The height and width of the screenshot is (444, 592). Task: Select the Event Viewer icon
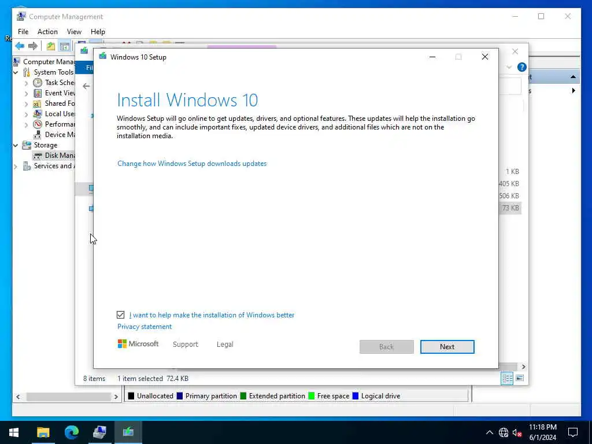click(38, 93)
